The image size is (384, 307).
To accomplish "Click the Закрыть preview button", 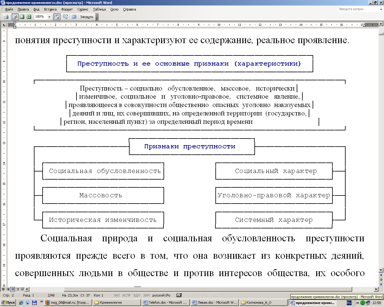I will 87,17.
